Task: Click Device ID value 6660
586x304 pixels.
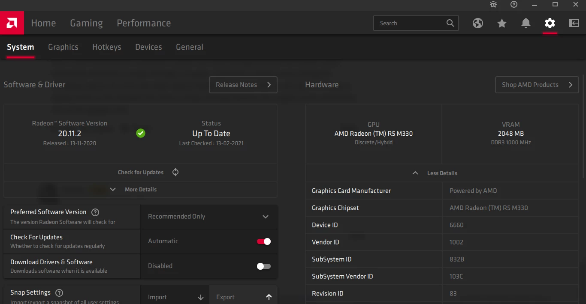Action: (456, 225)
